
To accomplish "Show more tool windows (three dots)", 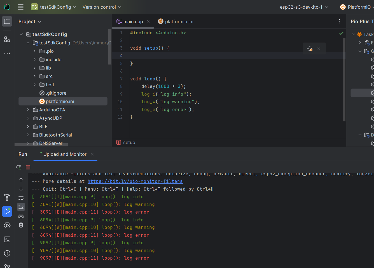I will (7, 53).
